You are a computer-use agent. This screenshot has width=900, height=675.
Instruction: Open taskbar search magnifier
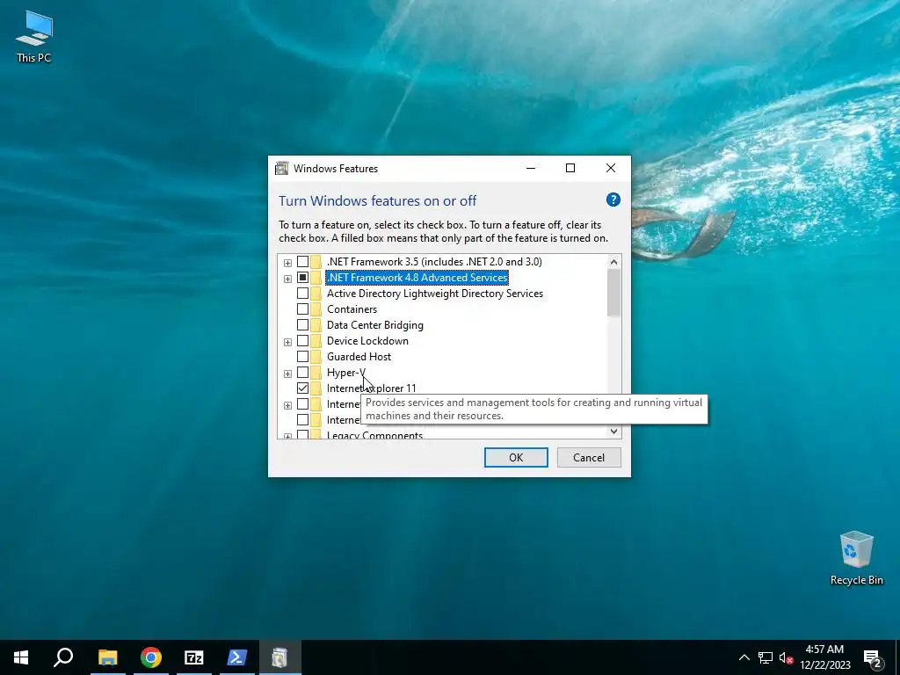(x=63, y=657)
